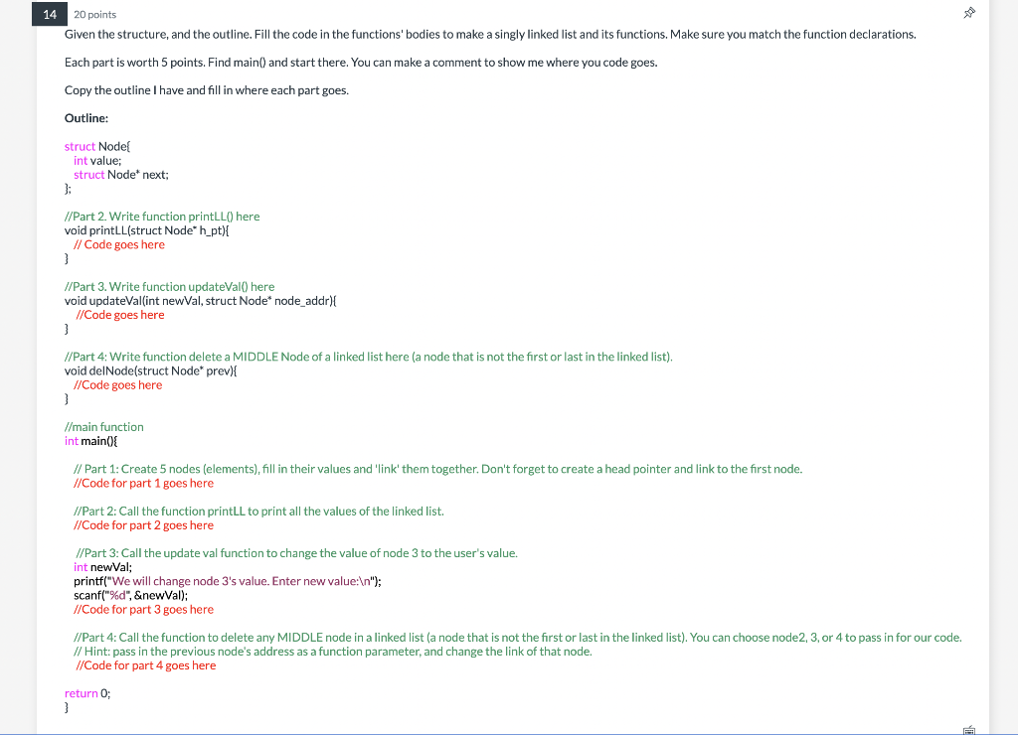The height and width of the screenshot is (735, 1018).
Task: Click the "int value;" code line
Action: pos(97,160)
